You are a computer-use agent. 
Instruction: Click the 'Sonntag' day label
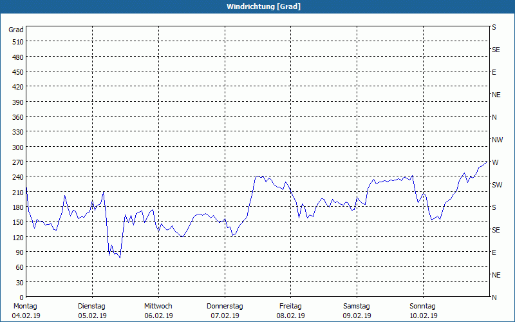pos(423,307)
